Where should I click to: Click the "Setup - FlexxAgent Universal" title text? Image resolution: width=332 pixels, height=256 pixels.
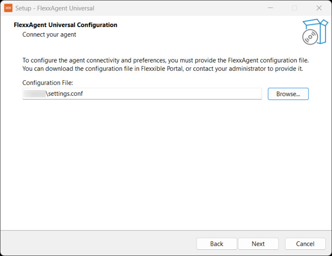click(55, 8)
